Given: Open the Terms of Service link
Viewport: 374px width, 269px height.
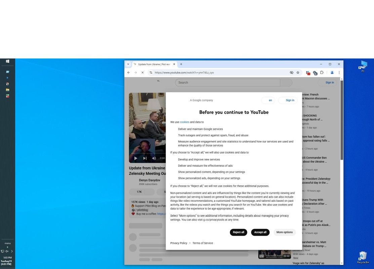Looking at the screenshot, I should click(x=203, y=243).
